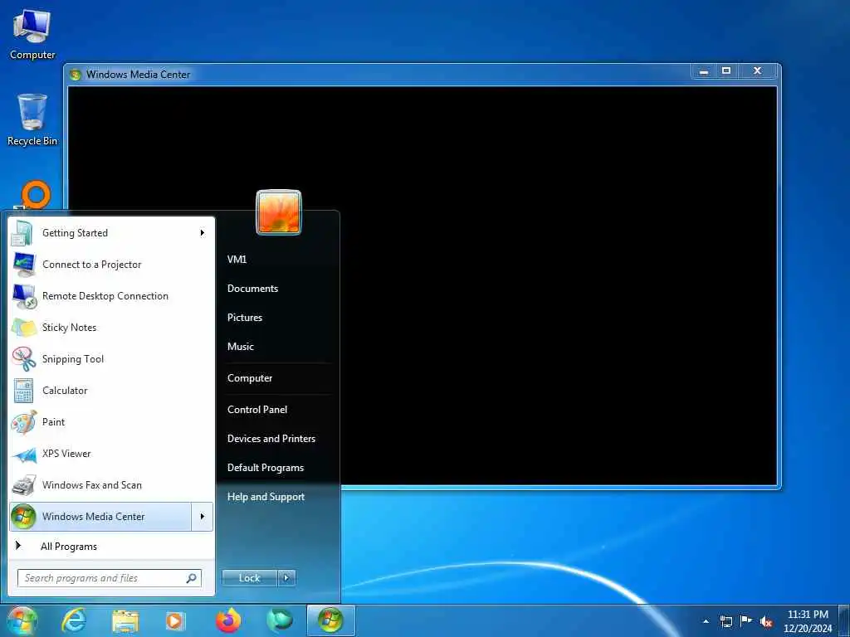This screenshot has height=637, width=850.
Task: Open Windows Fax and Scan icon
Action: click(24, 485)
